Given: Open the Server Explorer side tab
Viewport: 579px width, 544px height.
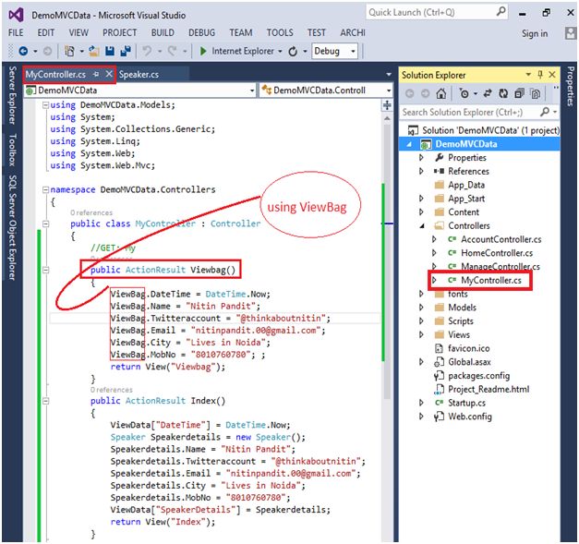Looking at the screenshot, I should tap(12, 95).
